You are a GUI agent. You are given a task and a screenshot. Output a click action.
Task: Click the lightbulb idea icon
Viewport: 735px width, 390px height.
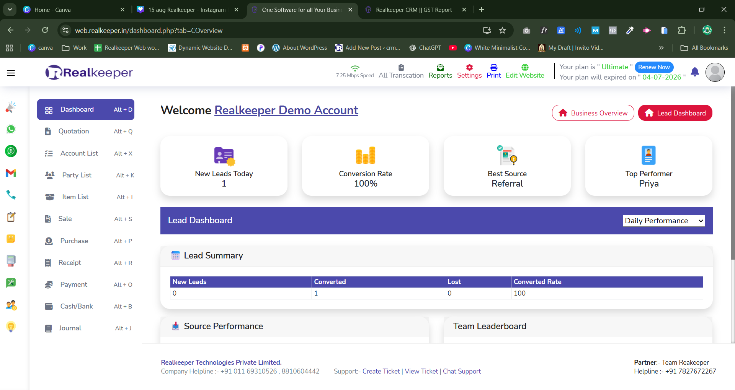[x=11, y=327]
